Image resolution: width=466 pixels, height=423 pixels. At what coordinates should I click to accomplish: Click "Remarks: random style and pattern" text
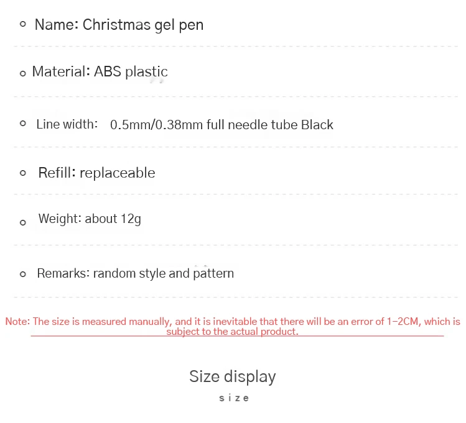click(135, 273)
